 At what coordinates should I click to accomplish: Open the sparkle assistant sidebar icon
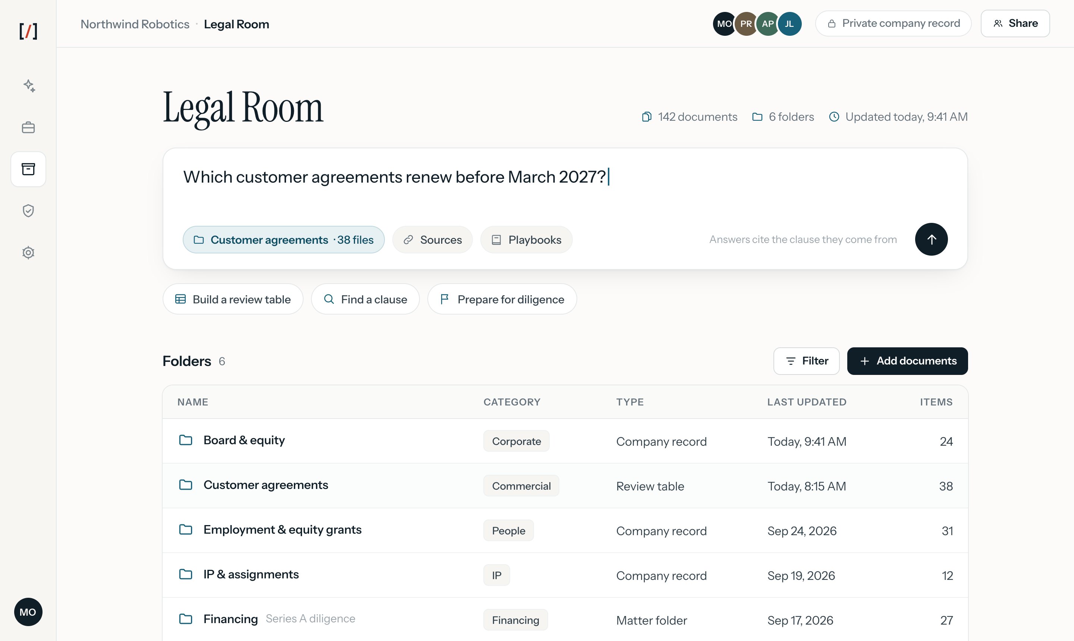[29, 85]
